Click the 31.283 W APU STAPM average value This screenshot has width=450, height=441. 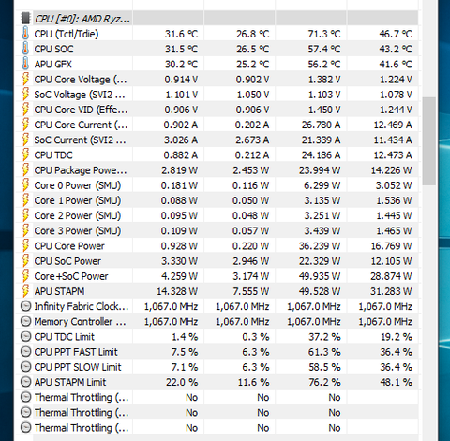click(391, 291)
